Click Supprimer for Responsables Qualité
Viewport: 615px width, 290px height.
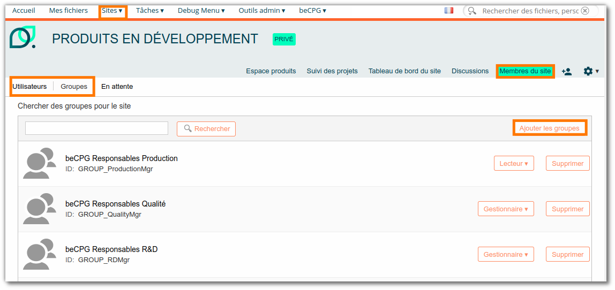coord(567,209)
